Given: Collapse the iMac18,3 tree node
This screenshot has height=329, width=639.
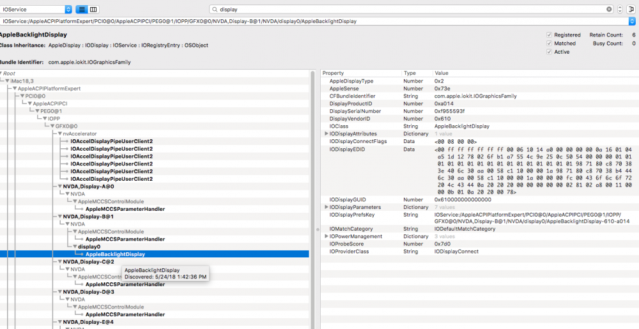Looking at the screenshot, I should (7, 81).
